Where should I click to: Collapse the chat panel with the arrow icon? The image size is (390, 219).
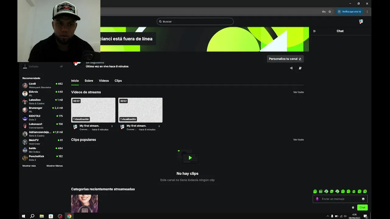coord(314,31)
